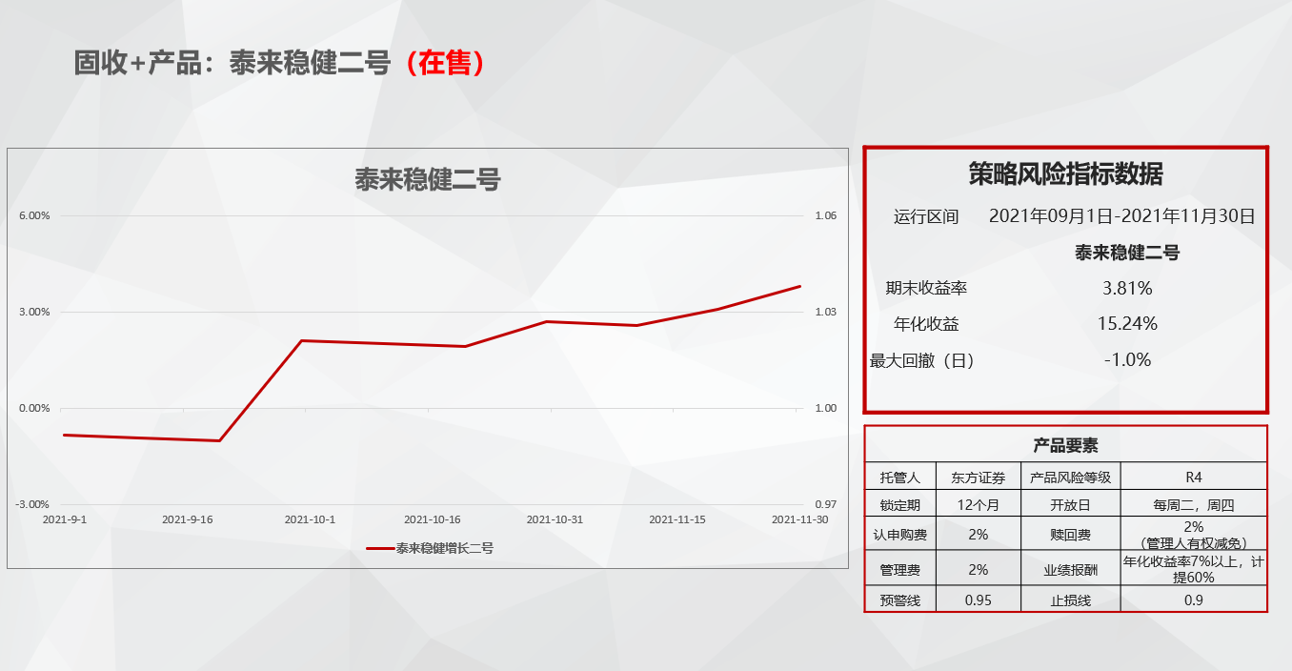Select the 年化收益 value "15.24%"
The height and width of the screenshot is (671, 1292).
pyautogui.click(x=1127, y=324)
